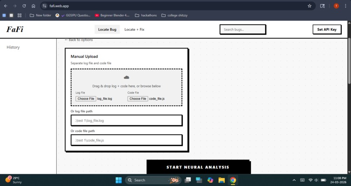Open the apps grid bookmark icon
The height and width of the screenshot is (186, 351).
(x=20, y=15)
